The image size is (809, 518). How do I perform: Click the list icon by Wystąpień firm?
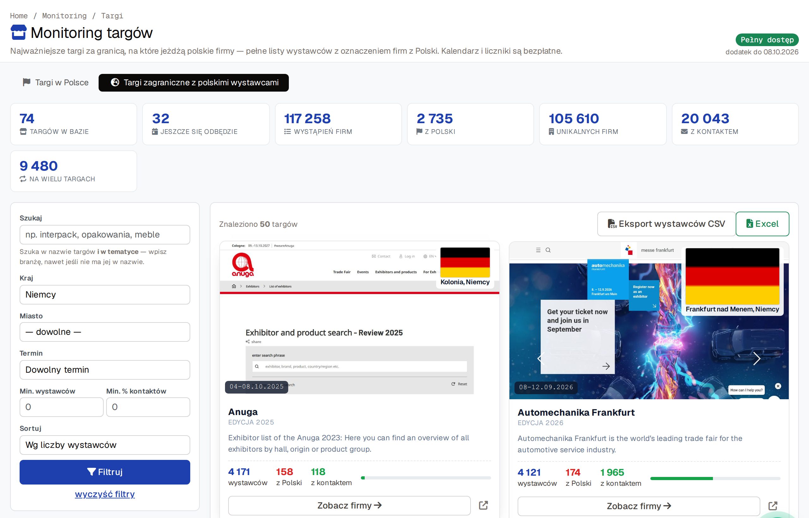pos(287,131)
